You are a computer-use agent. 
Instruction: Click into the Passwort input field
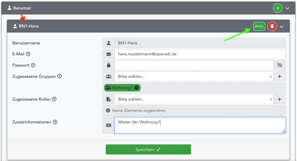[x=194, y=65]
